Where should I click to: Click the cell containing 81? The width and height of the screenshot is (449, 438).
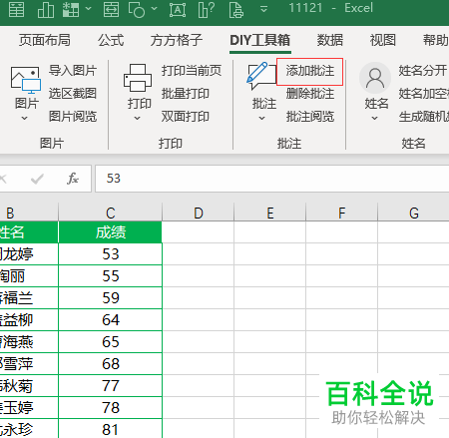click(x=110, y=429)
